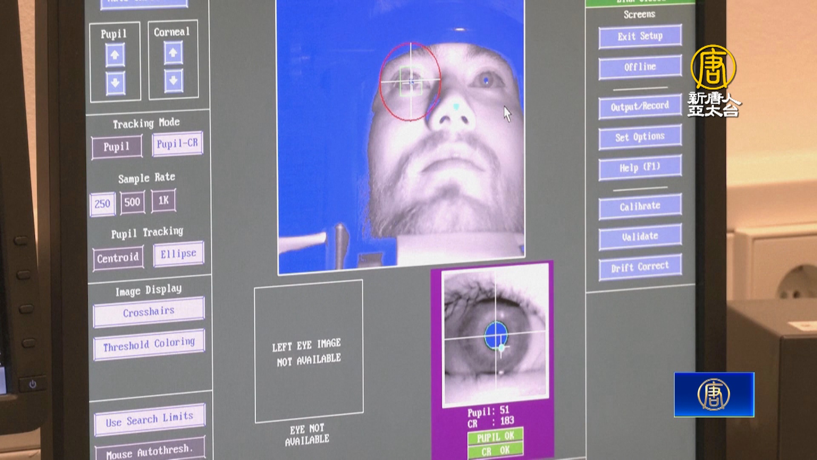Click Pupil threshold down arrow
This screenshot has width=817, height=460.
[x=115, y=83]
